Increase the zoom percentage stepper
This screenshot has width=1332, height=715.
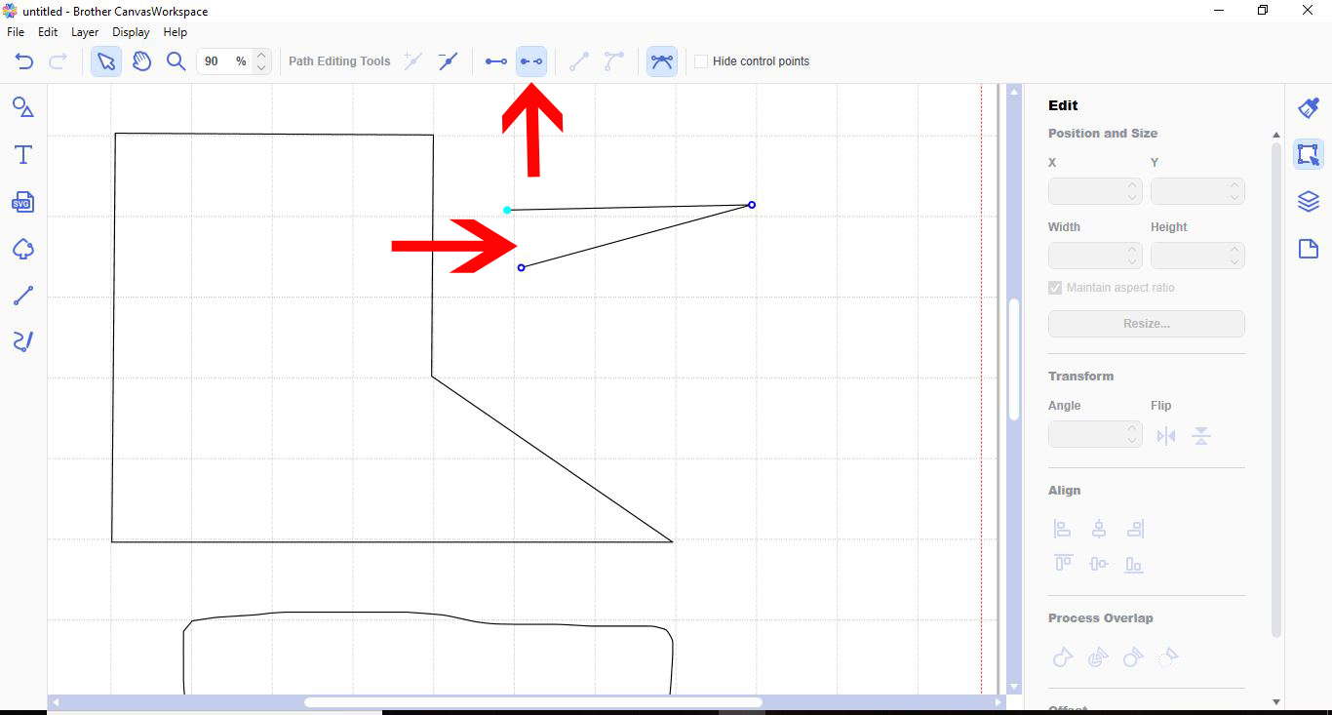coord(261,55)
